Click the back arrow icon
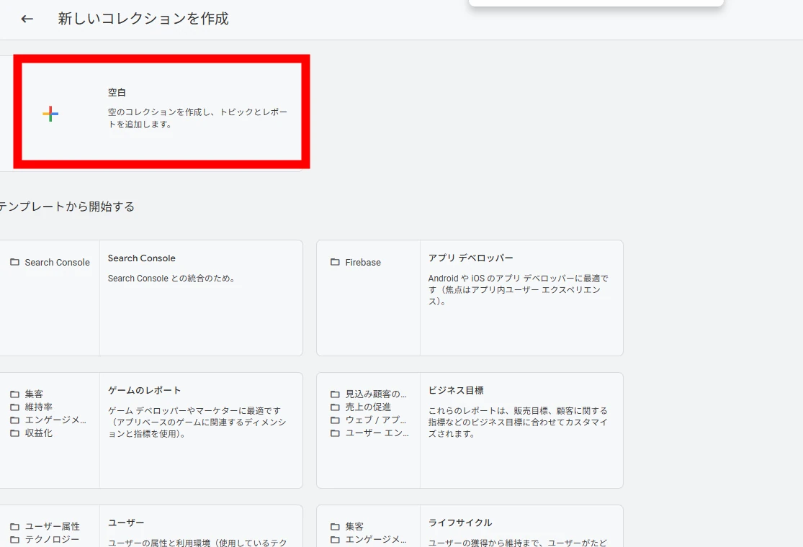 [x=27, y=19]
